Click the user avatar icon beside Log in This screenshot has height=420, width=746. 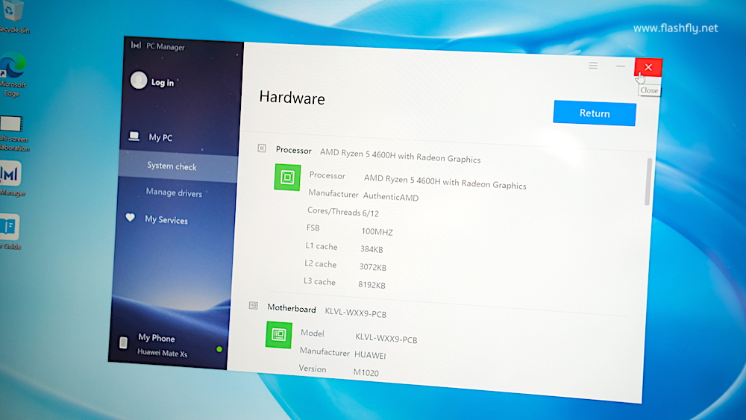tap(139, 81)
